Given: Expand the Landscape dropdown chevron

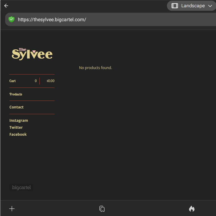Looking at the screenshot, I should (x=210, y=6).
